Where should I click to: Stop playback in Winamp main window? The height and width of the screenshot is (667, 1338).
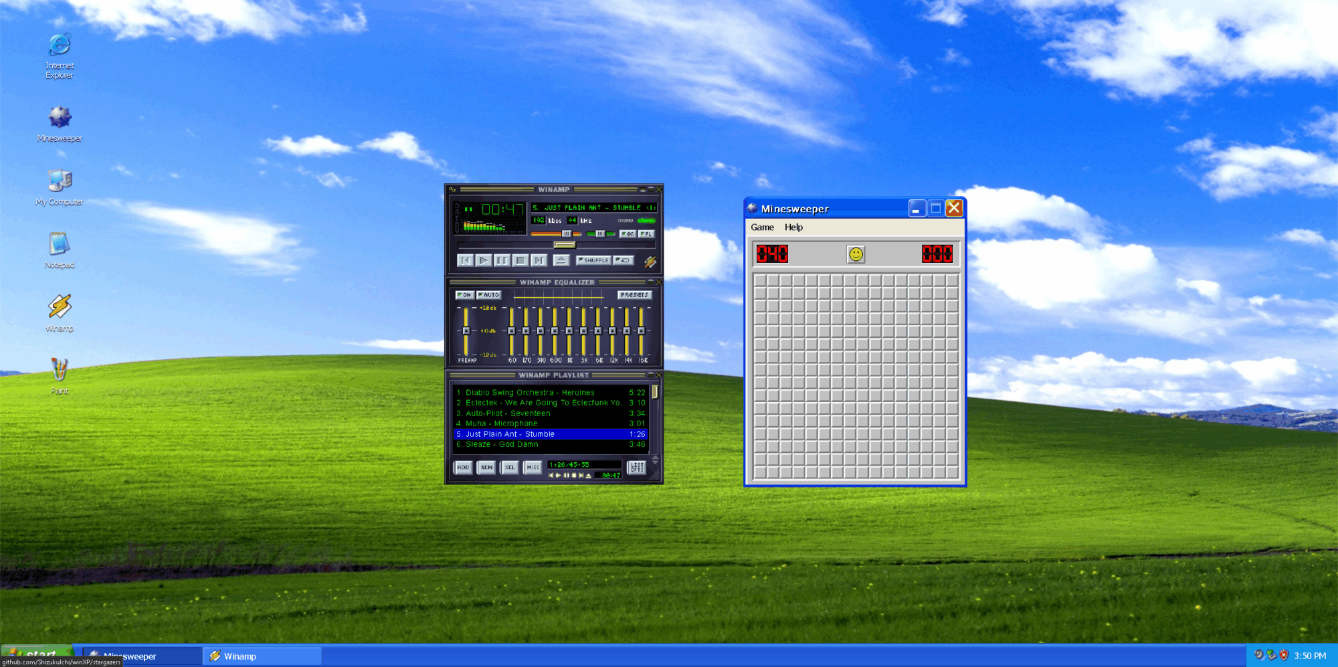click(520, 260)
